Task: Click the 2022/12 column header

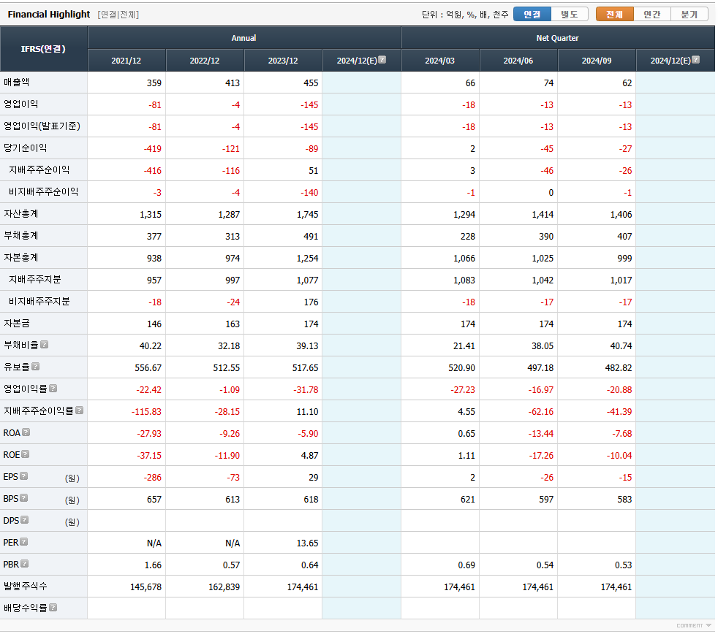Action: [205, 61]
